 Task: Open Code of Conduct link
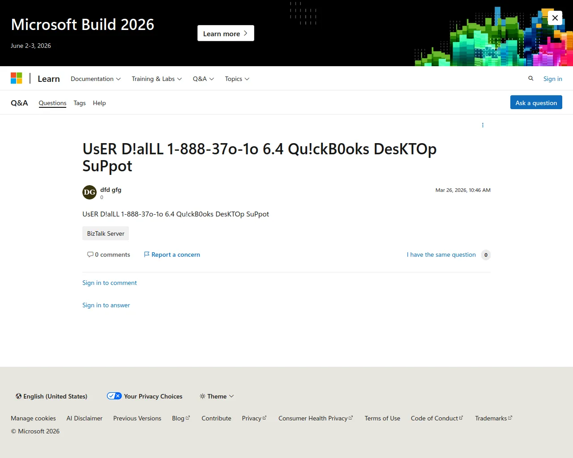click(x=437, y=418)
